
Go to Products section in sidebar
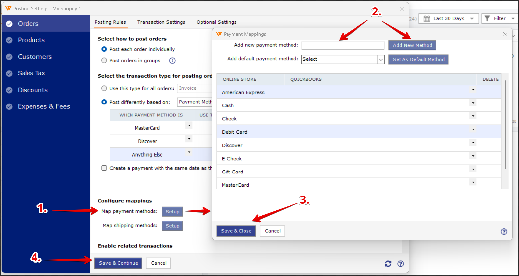pyautogui.click(x=46, y=40)
